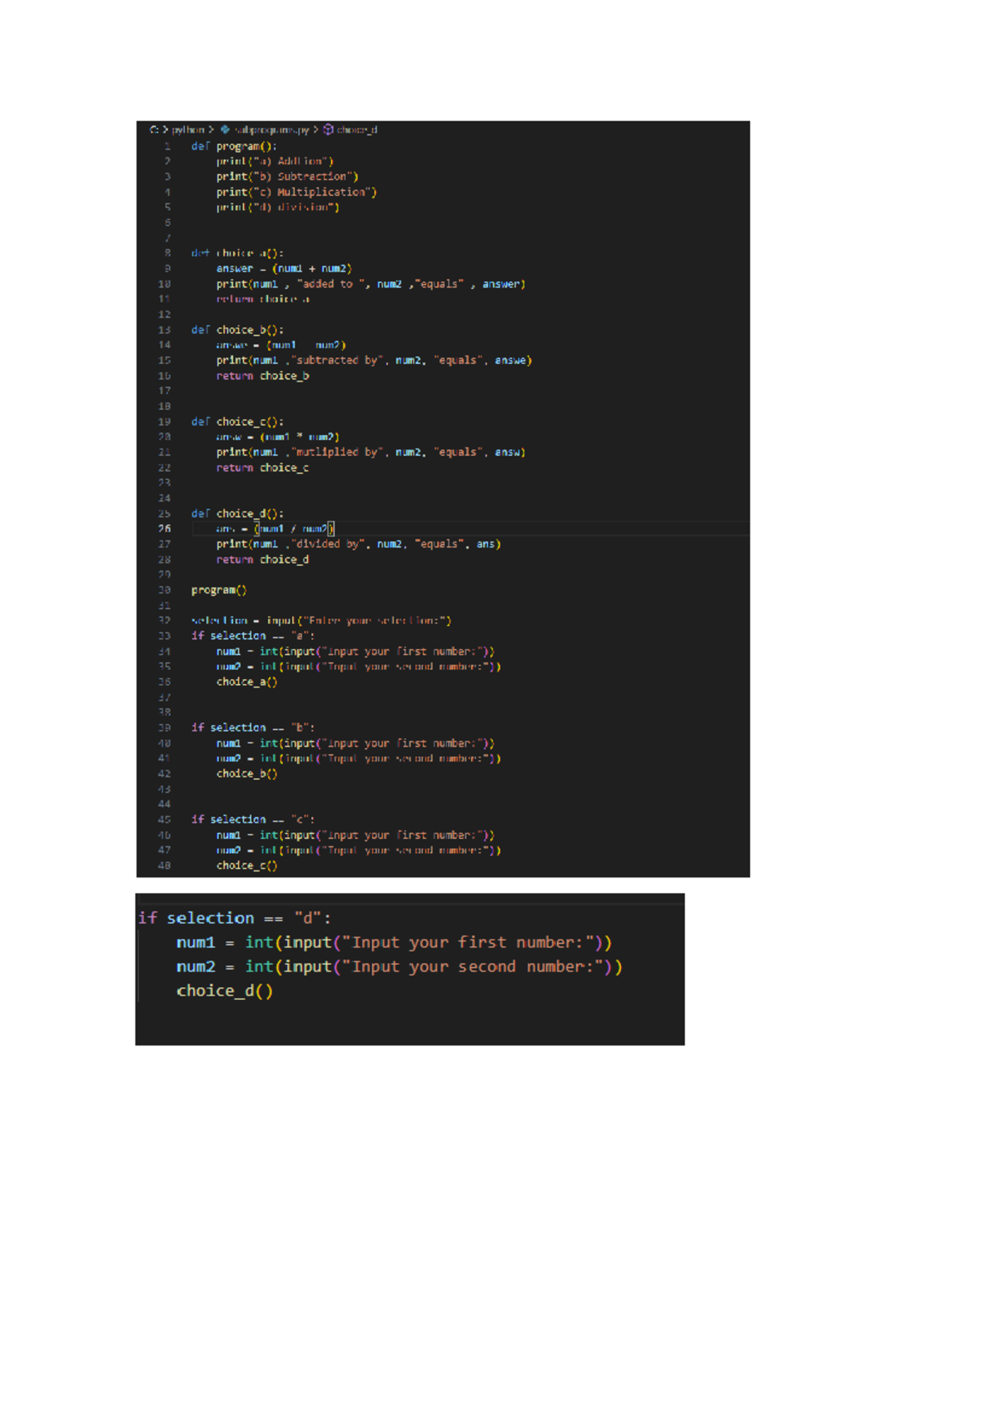The image size is (999, 1413).
Task: Click line number 48 in the gutter
Action: tap(165, 866)
